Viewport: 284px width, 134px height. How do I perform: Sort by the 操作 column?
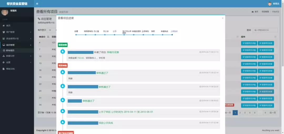259,37
